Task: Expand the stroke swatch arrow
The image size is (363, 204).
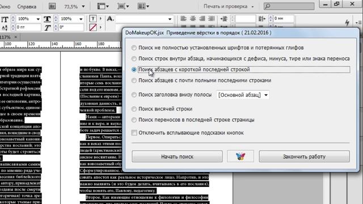Action: click(x=100, y=27)
